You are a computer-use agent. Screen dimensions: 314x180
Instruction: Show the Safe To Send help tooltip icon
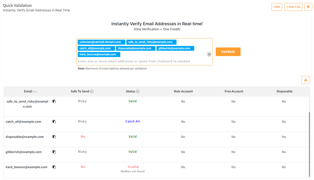92,91
